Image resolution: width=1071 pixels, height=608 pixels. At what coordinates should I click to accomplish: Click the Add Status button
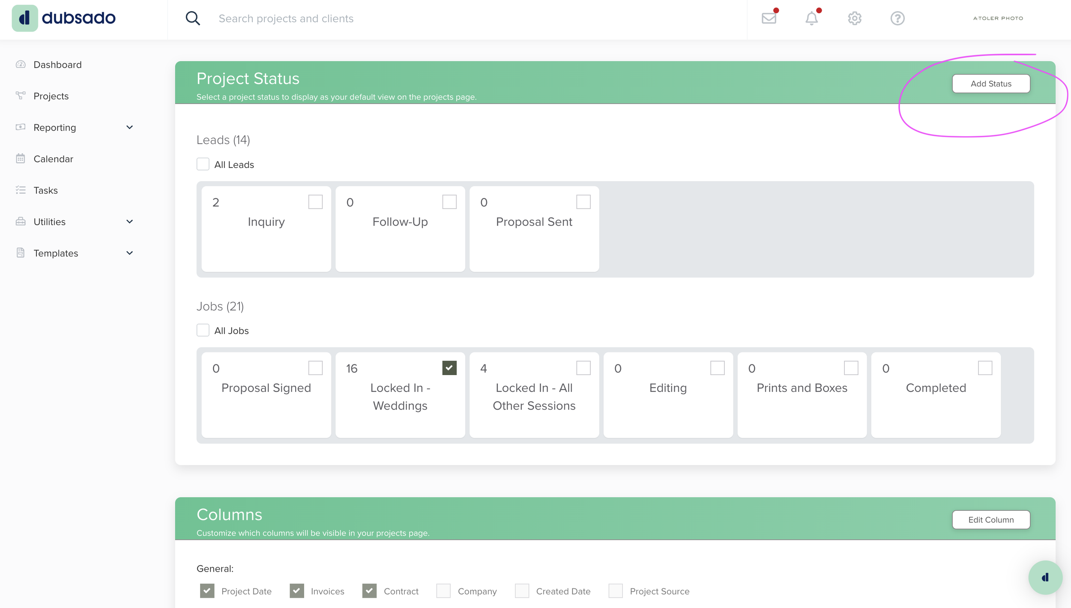point(990,84)
